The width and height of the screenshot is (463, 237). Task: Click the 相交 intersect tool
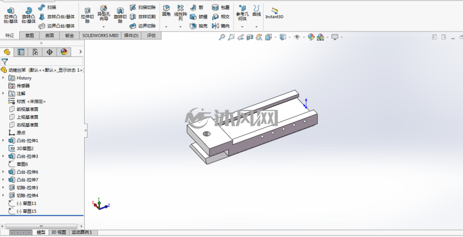(221, 16)
